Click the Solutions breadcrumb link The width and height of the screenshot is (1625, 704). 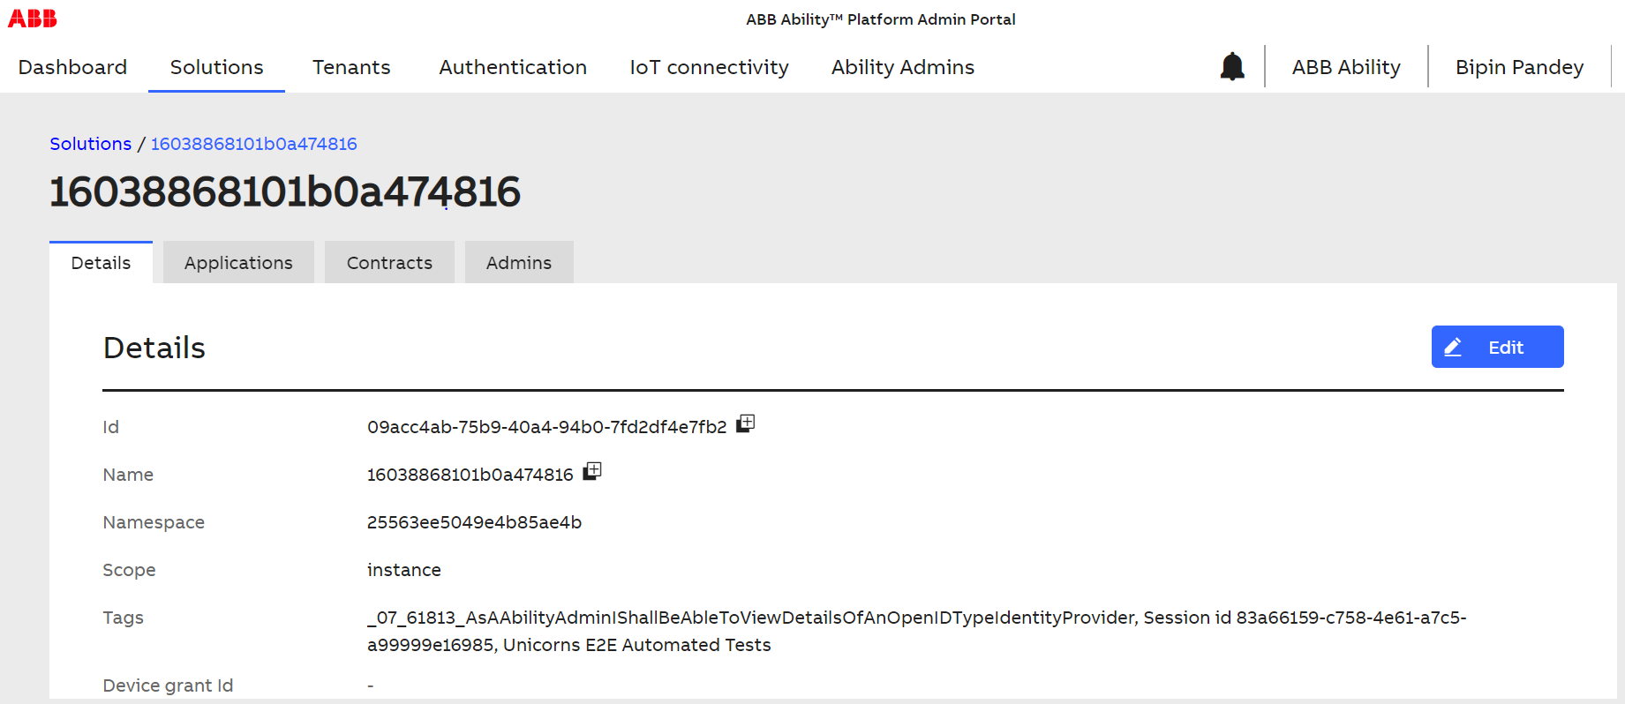coord(90,144)
